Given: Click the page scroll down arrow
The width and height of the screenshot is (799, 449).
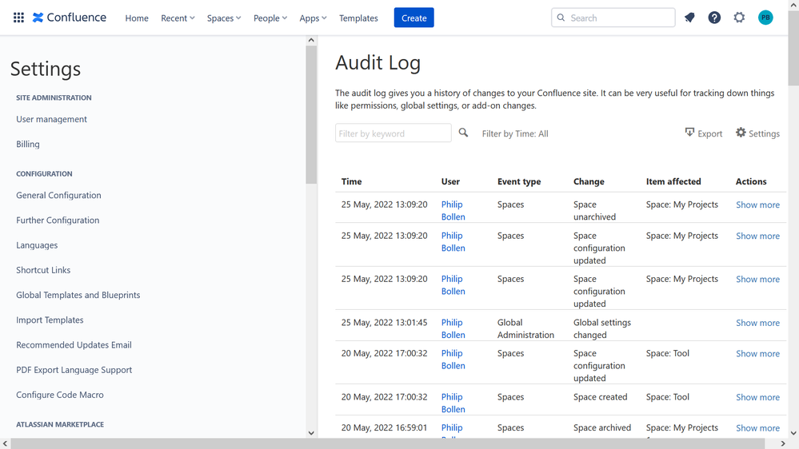Looking at the screenshot, I should tap(793, 433).
